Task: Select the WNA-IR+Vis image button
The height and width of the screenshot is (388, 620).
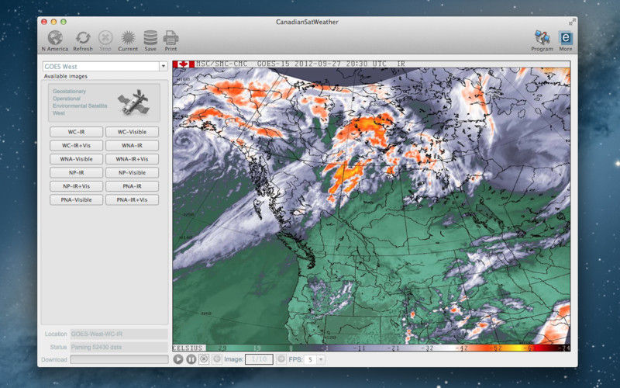Action: point(132,159)
